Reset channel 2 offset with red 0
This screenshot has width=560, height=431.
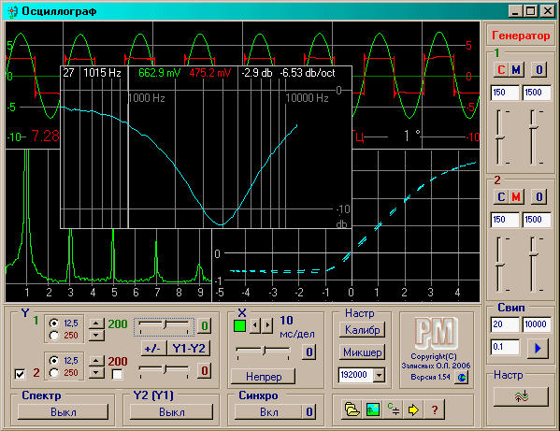[205, 370]
